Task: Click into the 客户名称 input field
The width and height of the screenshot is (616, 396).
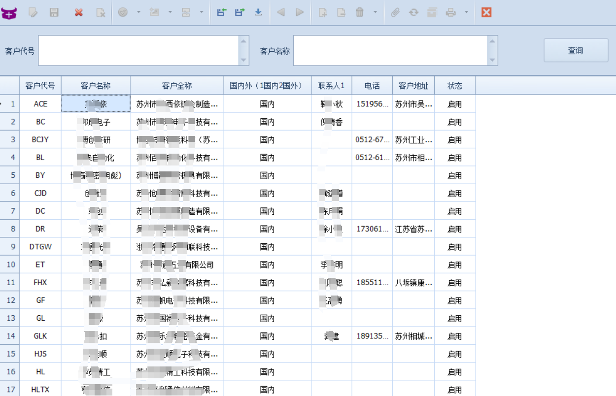Action: pos(390,50)
